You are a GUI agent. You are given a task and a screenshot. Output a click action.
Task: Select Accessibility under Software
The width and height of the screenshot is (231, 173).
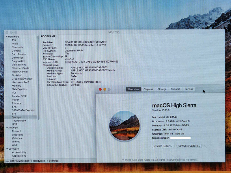click(19, 152)
